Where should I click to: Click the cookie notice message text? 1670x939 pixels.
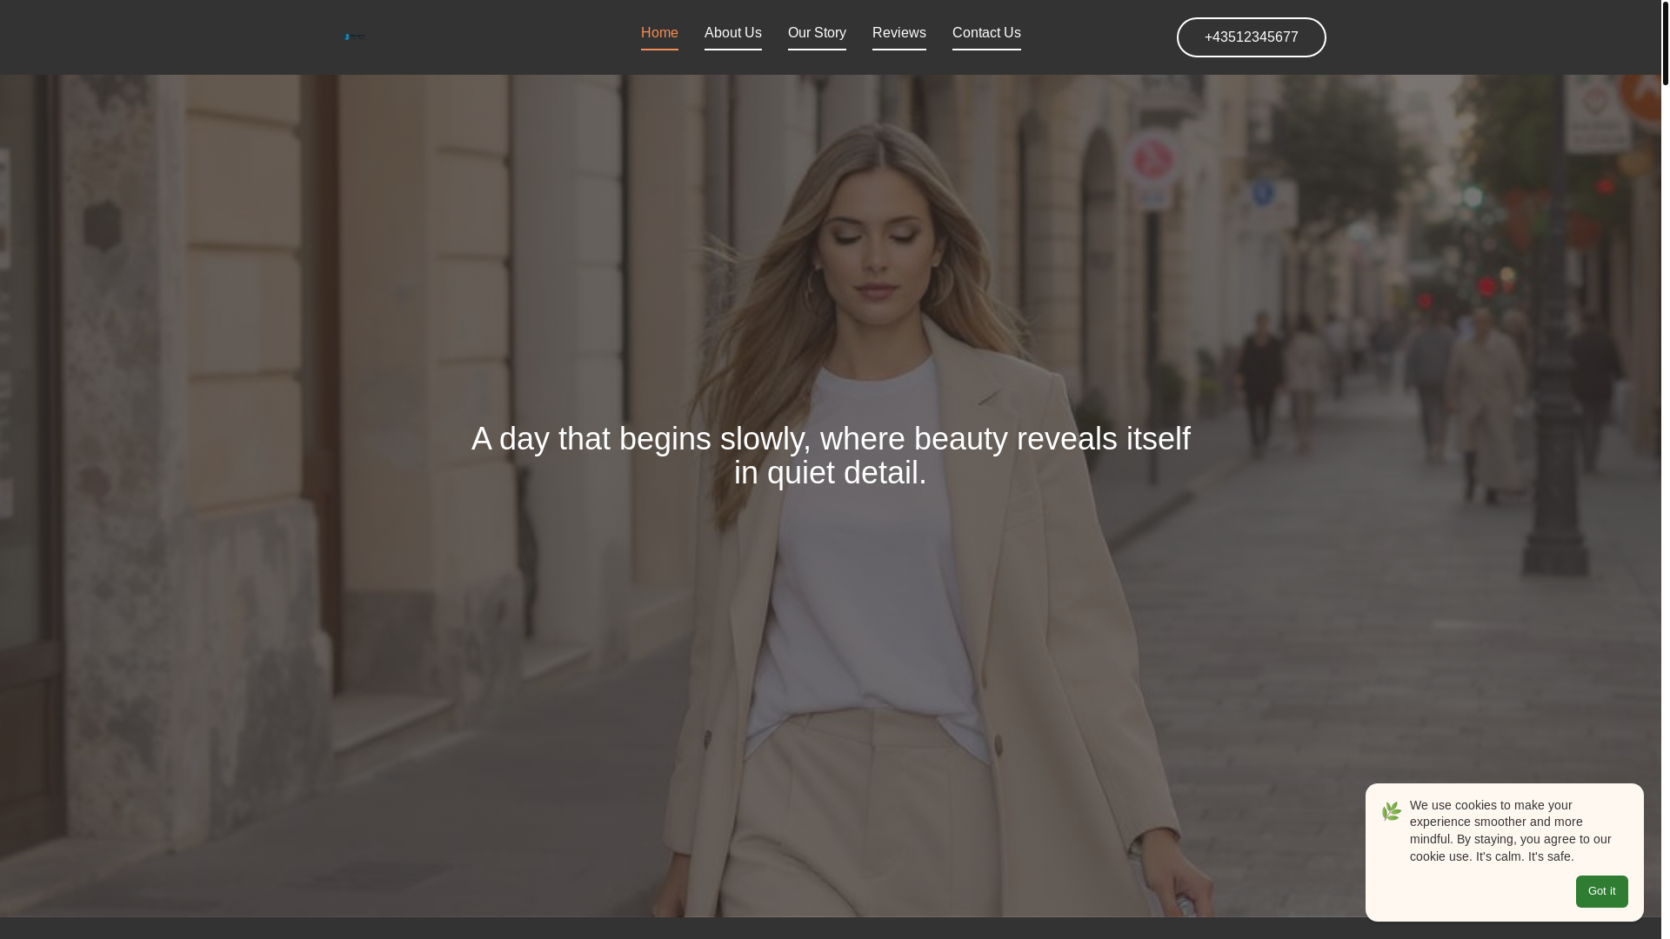tap(1511, 830)
